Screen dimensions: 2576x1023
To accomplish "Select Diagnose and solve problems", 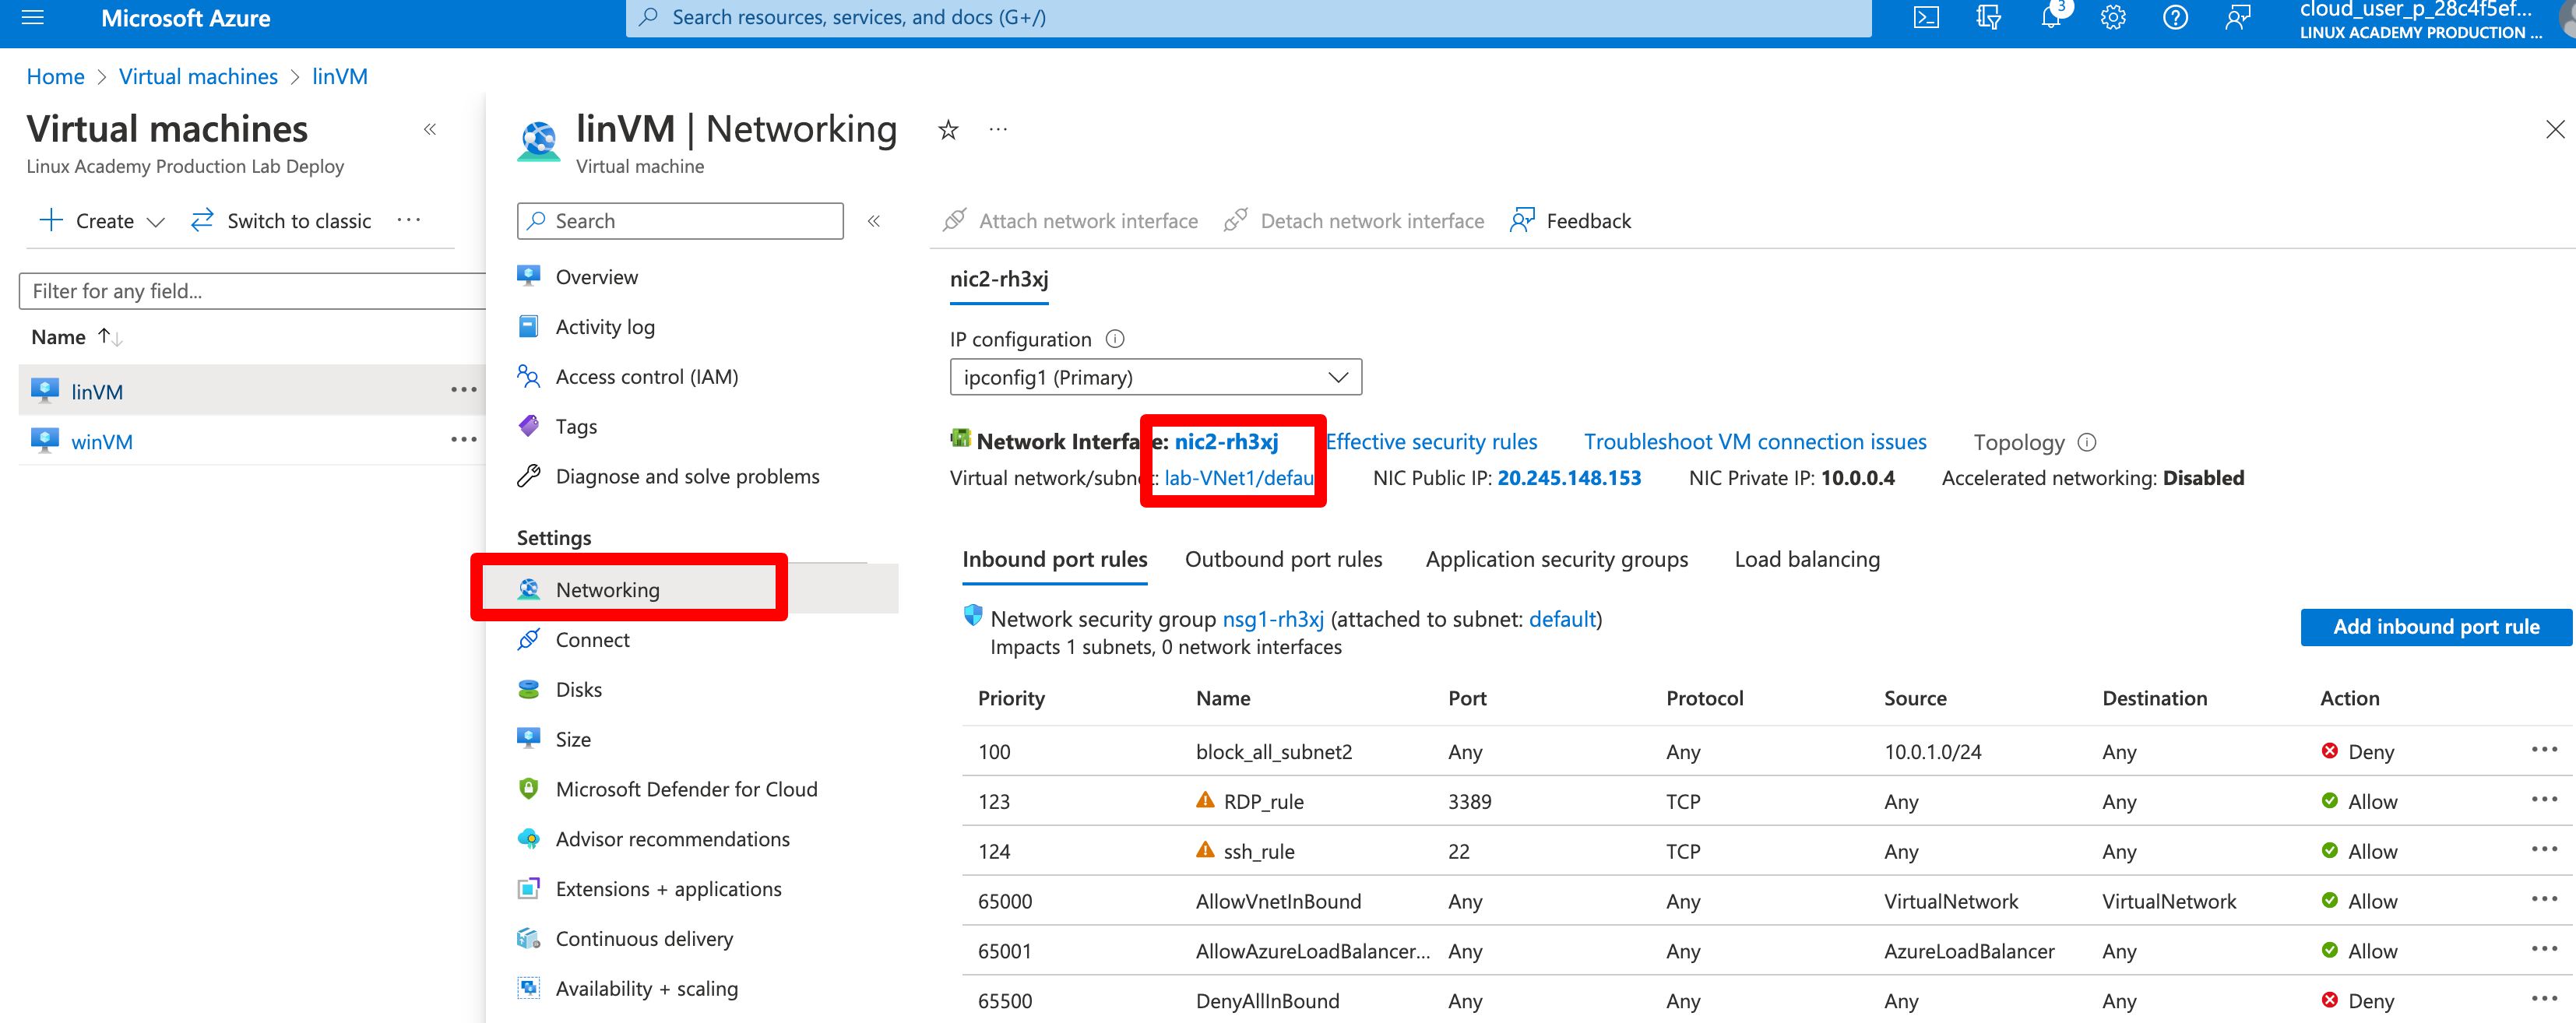I will 687,476.
